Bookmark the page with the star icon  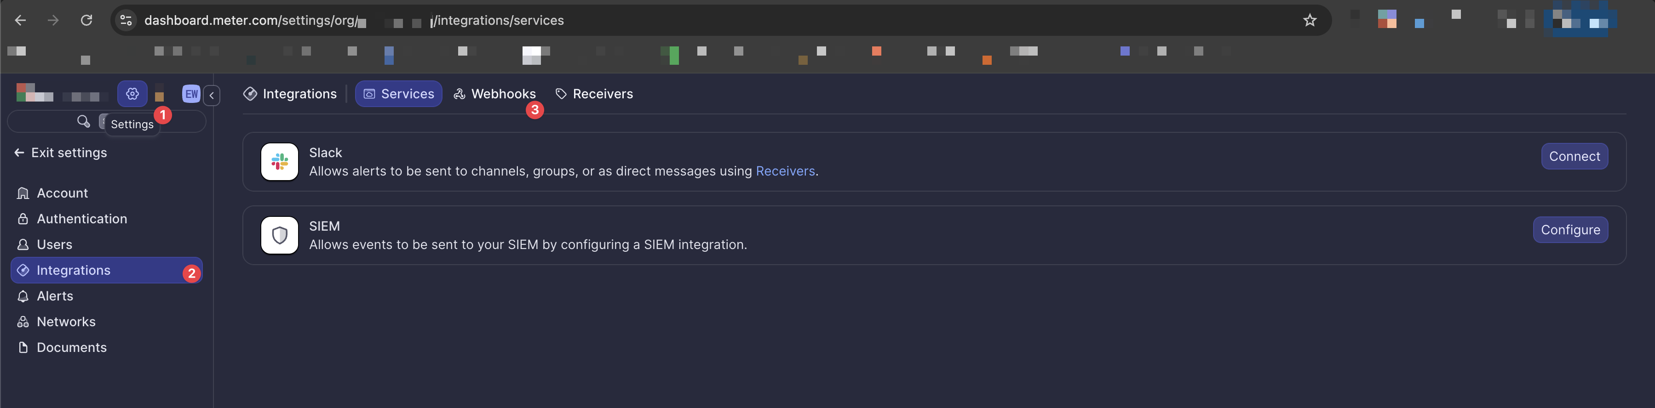(1310, 21)
